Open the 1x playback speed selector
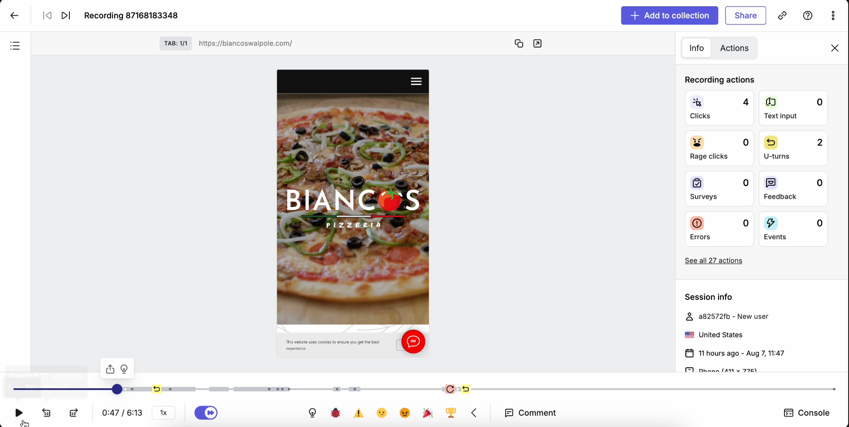Image resolution: width=849 pixels, height=427 pixels. pos(164,413)
